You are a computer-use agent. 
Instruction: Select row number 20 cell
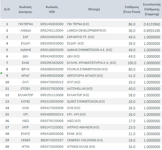coord(7,147)
